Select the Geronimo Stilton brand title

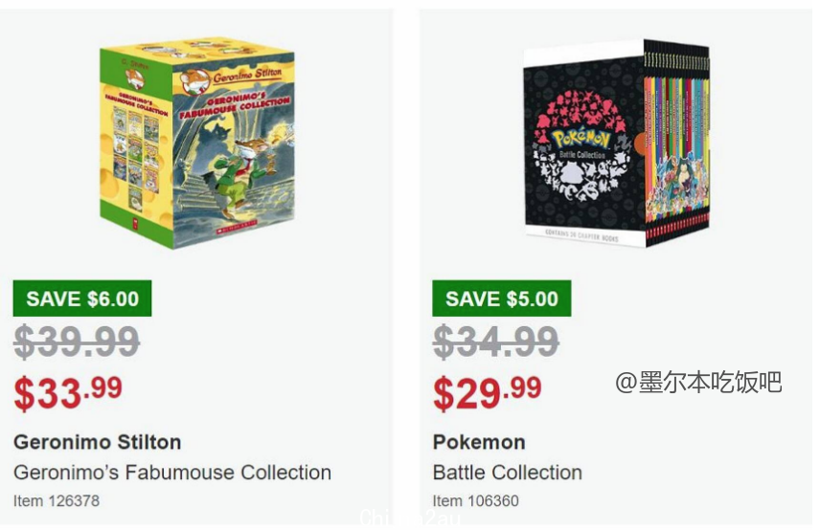tap(98, 442)
